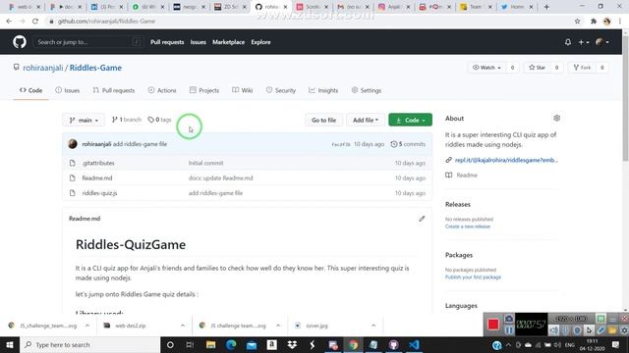Edit Readme with the pencil icon
629x353 pixels.
tap(422, 219)
